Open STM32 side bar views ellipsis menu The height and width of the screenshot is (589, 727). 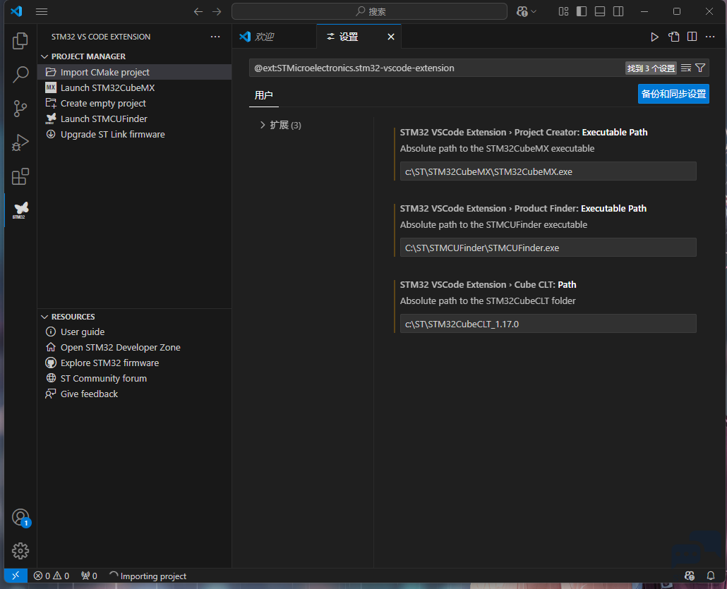pos(215,37)
